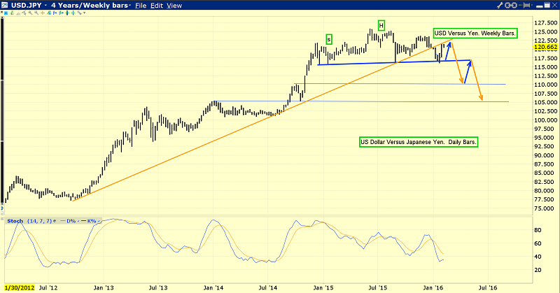The width and height of the screenshot is (560, 293).
Task: Click the Stoch 80 level axis label
Action: pyautogui.click(x=538, y=230)
